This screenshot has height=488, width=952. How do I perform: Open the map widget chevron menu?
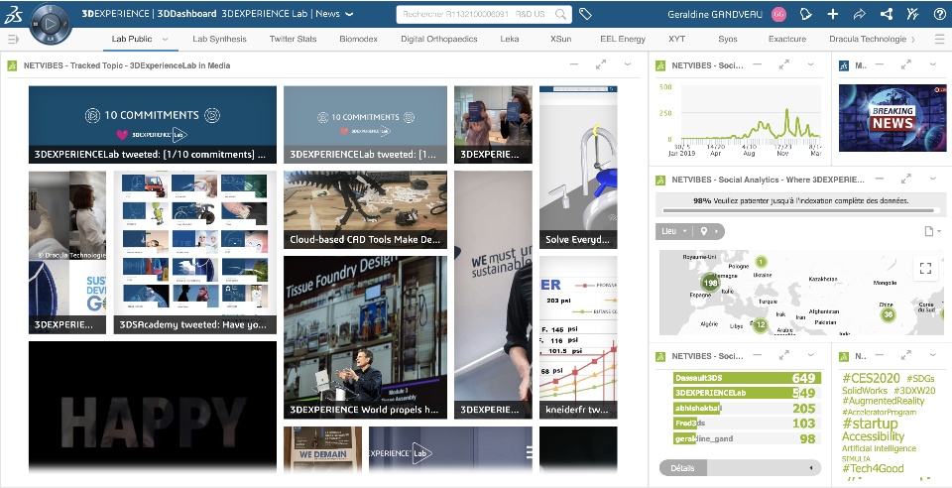932,179
